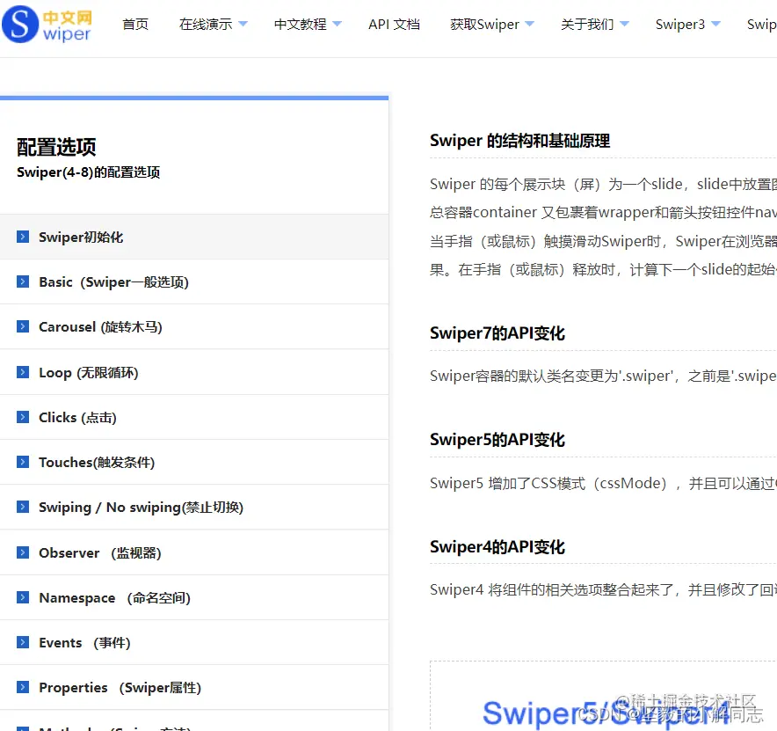The height and width of the screenshot is (731, 777).
Task: Open the 在线演示 menu label
Action: pyautogui.click(x=206, y=24)
